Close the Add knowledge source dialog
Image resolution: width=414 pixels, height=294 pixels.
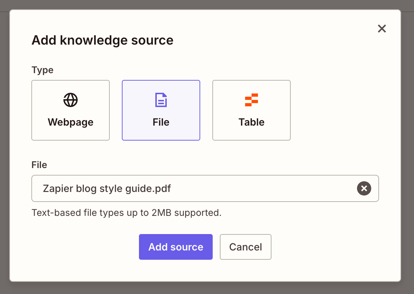point(382,29)
